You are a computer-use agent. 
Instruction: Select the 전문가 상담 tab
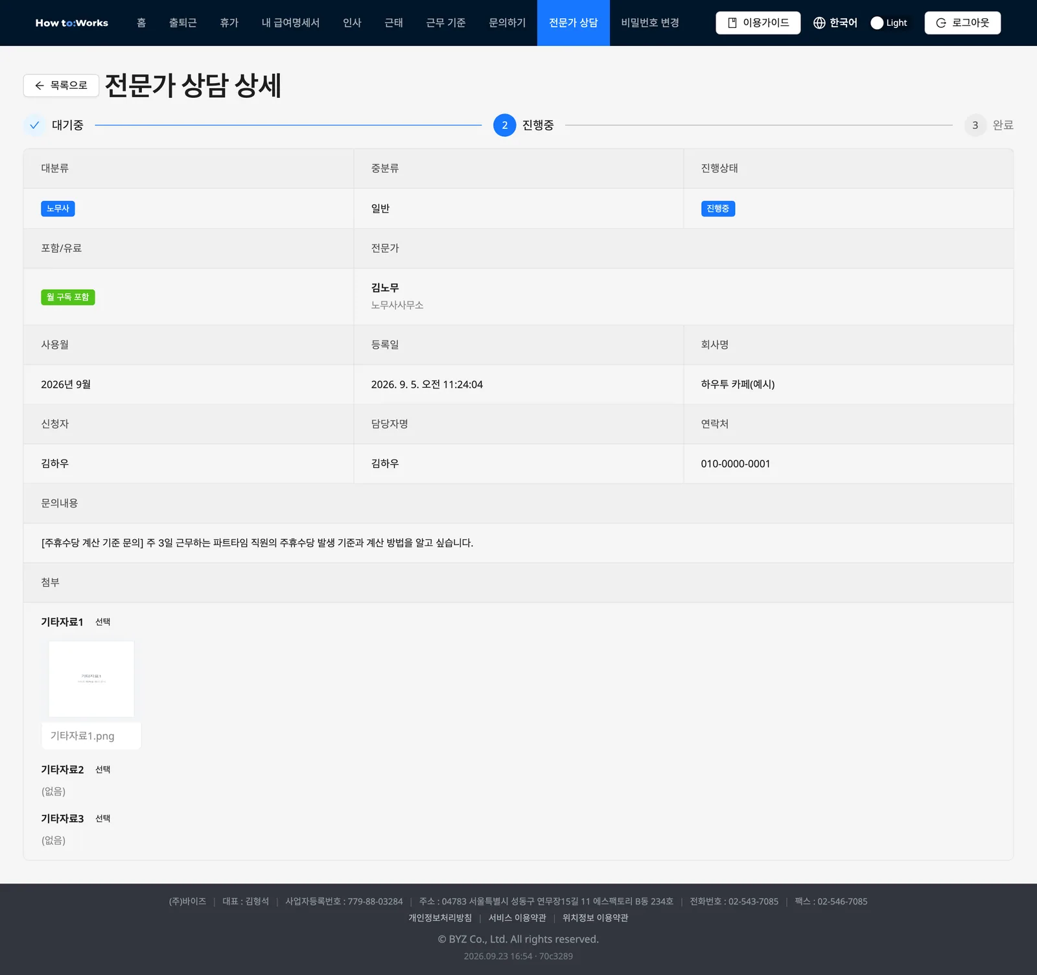(574, 23)
